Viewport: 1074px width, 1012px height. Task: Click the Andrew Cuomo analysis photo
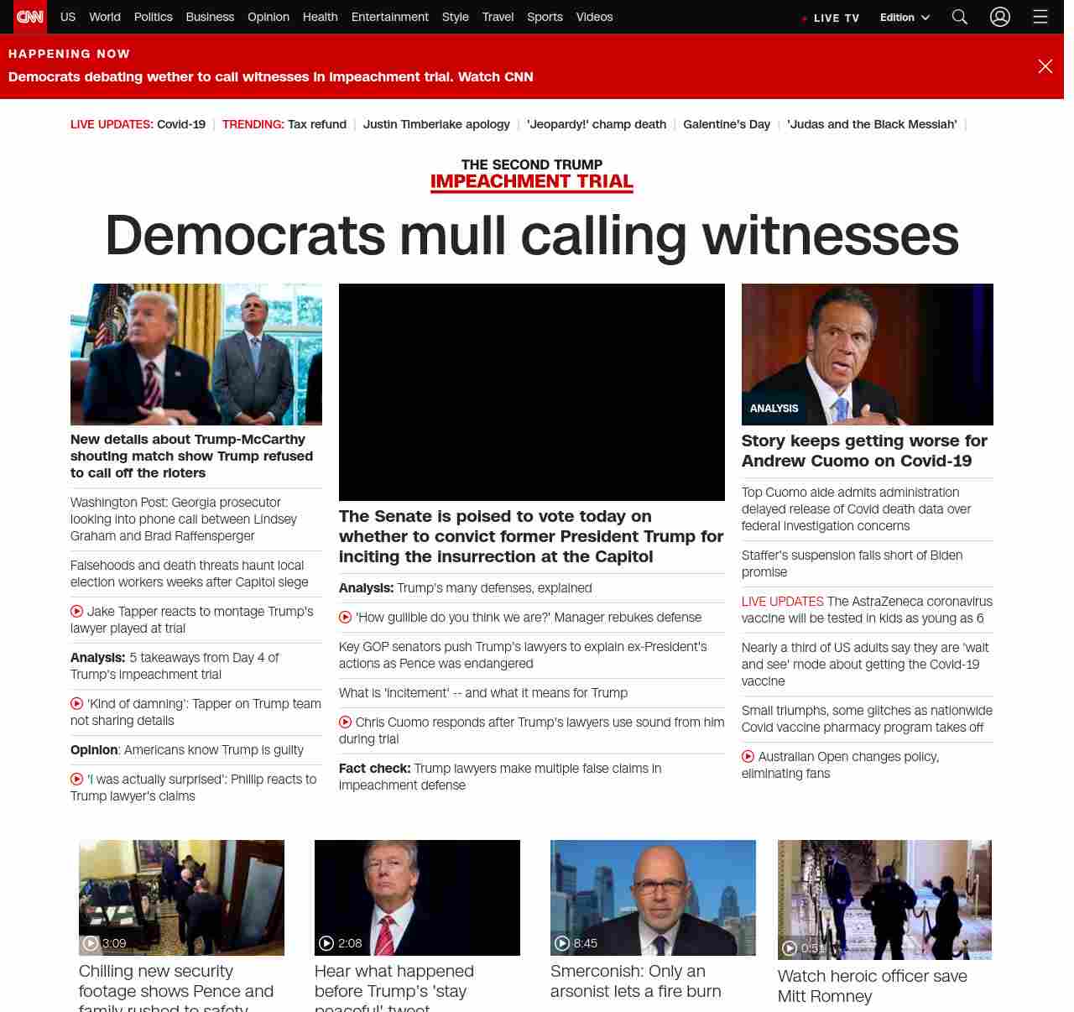pyautogui.click(x=867, y=354)
